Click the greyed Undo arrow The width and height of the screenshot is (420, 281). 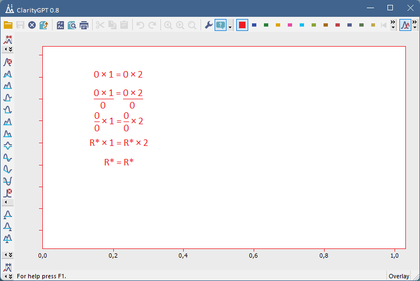pos(140,25)
